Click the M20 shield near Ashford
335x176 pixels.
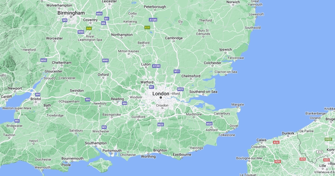pyautogui.click(x=209, y=123)
